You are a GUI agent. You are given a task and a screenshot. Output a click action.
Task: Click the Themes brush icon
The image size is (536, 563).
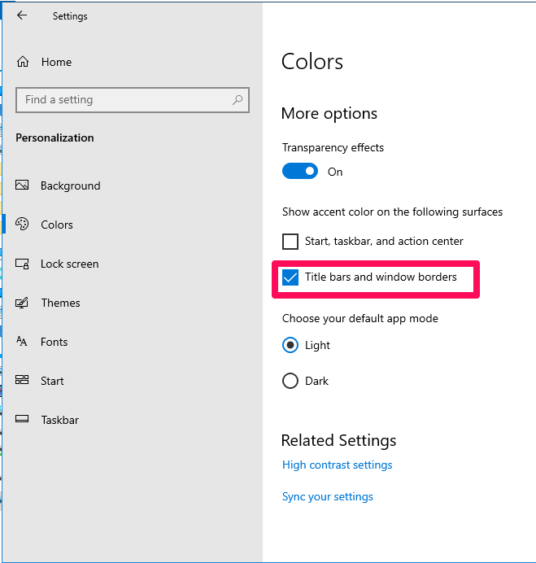(x=22, y=303)
